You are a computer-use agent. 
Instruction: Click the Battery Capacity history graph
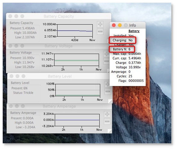pyautogui.click(x=75, y=30)
